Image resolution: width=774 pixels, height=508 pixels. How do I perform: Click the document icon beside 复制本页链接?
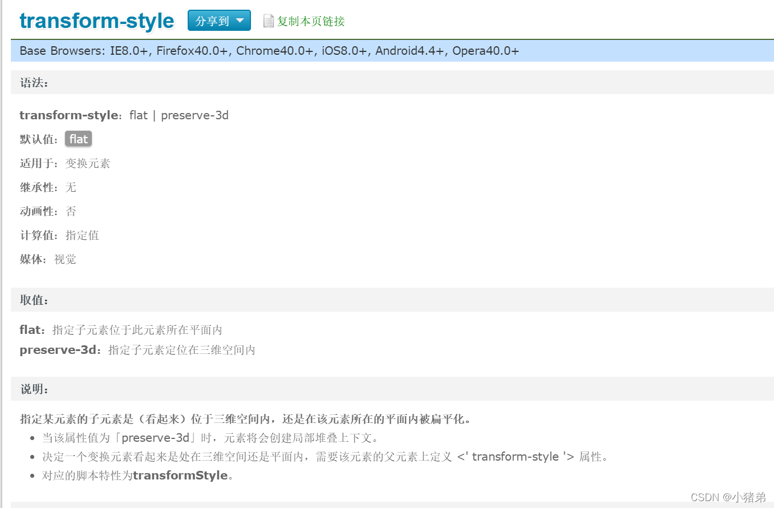click(x=269, y=21)
